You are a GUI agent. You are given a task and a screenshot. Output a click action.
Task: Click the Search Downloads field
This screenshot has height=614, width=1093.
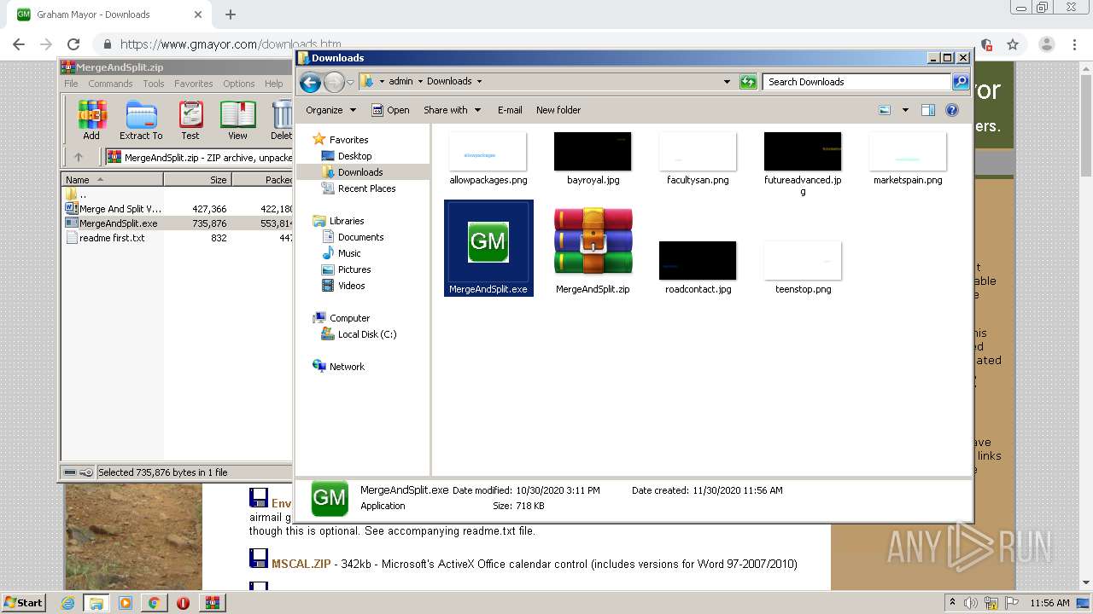[856, 82]
